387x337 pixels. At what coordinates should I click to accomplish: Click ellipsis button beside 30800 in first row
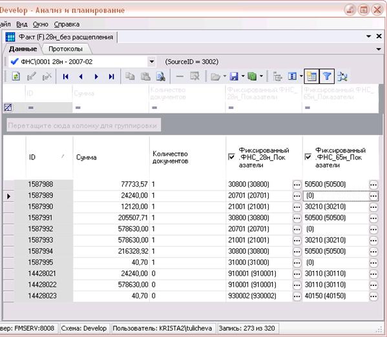click(297, 185)
